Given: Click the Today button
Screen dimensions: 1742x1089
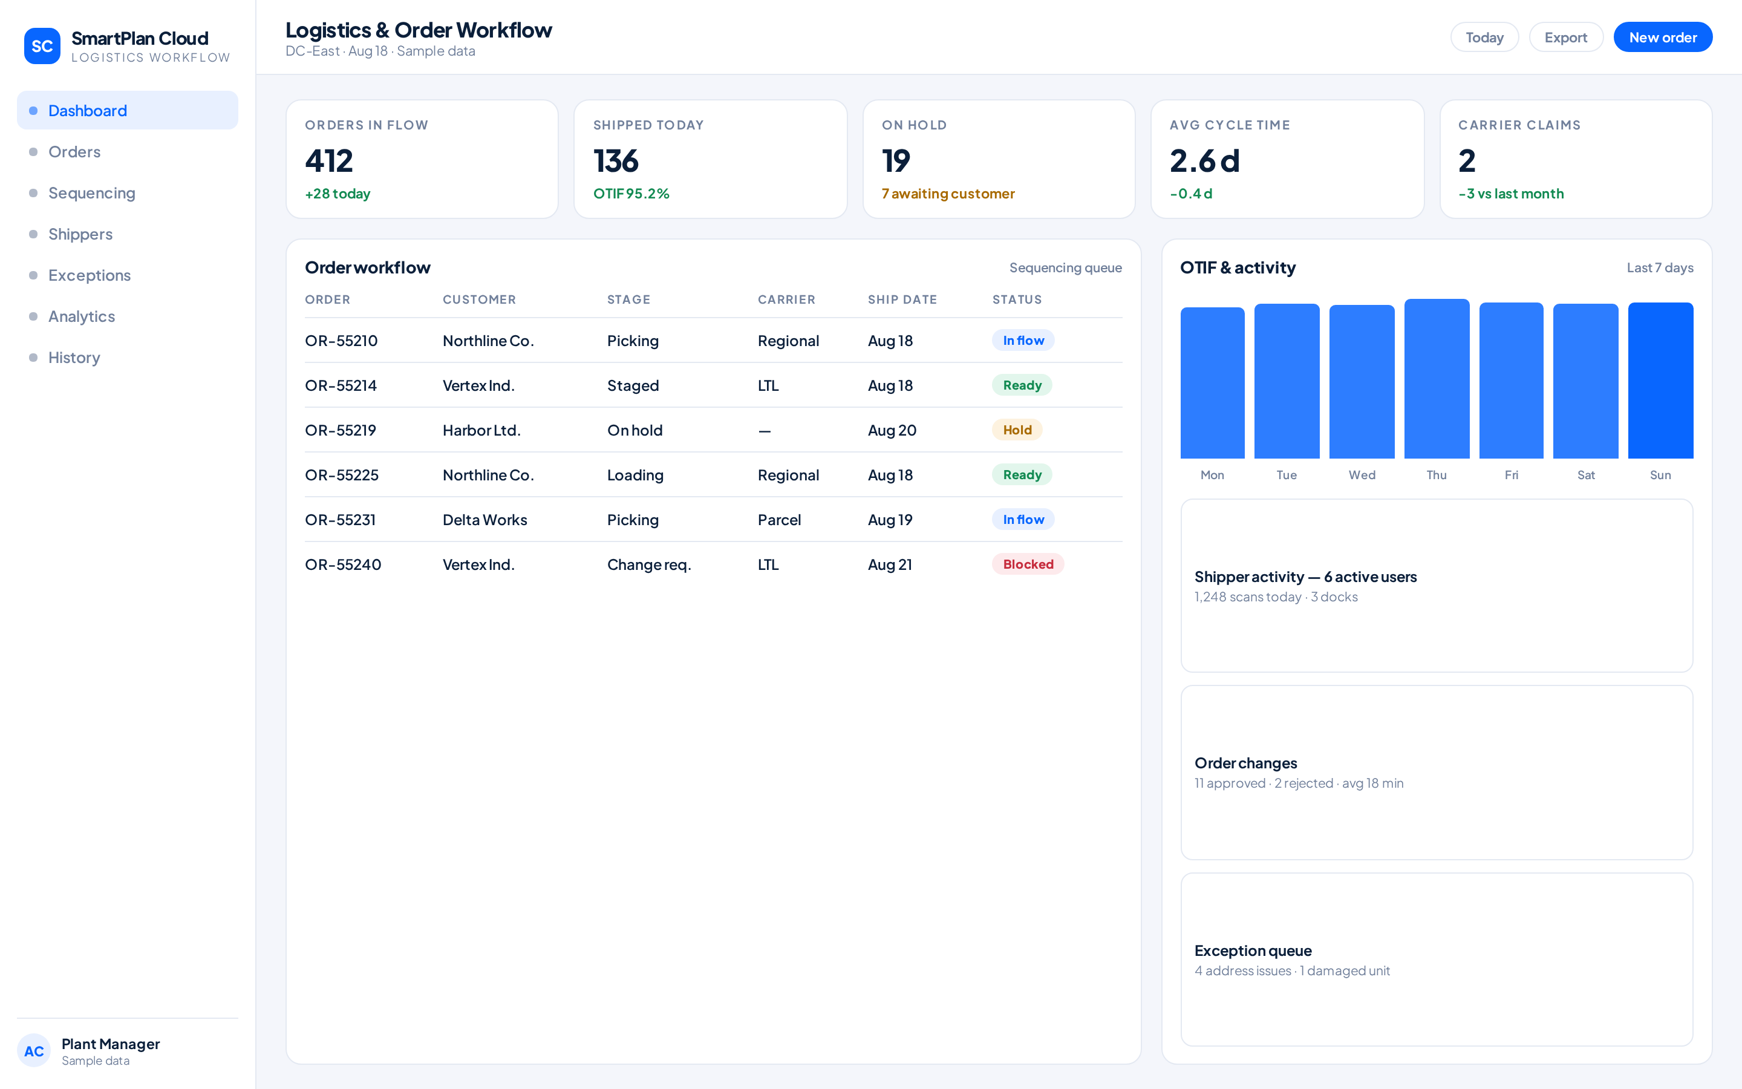Looking at the screenshot, I should click(1484, 37).
